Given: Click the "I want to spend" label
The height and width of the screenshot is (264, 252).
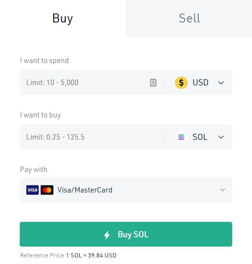Looking at the screenshot, I should click(44, 61).
